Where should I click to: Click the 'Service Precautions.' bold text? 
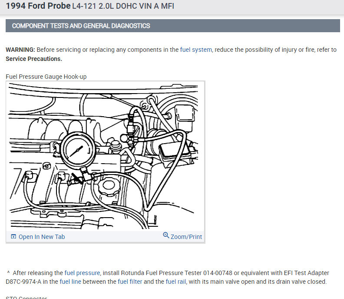[34, 59]
